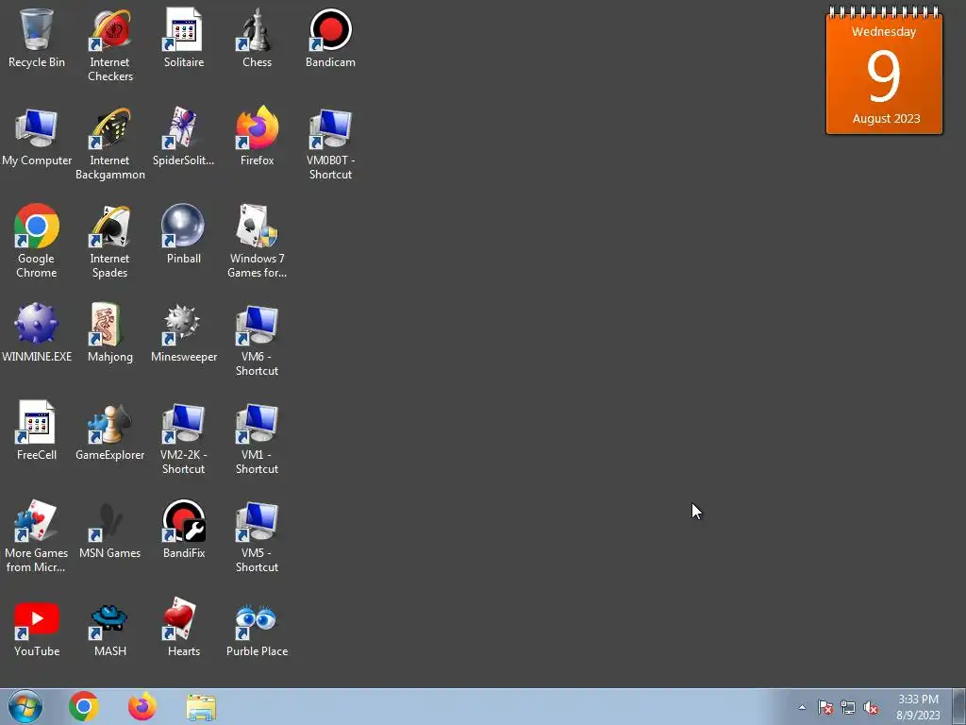Click the VM5 - Shortcut icon
The image size is (966, 725).
(257, 536)
